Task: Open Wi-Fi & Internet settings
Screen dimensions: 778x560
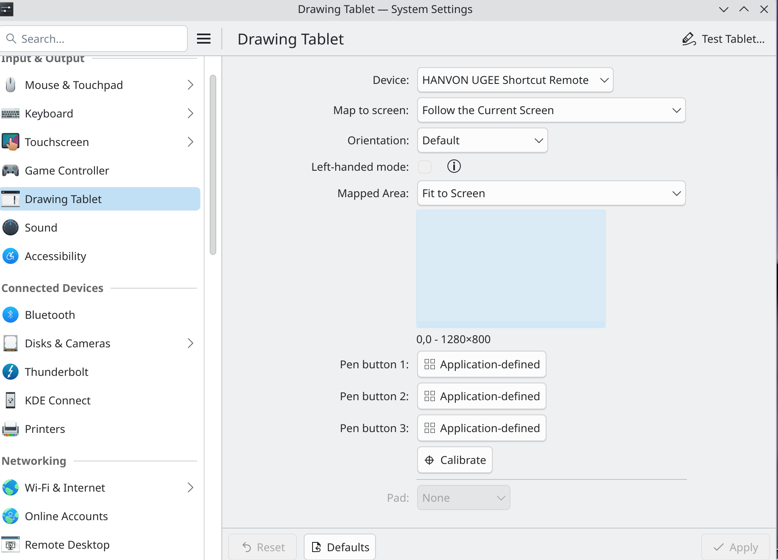Action: (65, 488)
